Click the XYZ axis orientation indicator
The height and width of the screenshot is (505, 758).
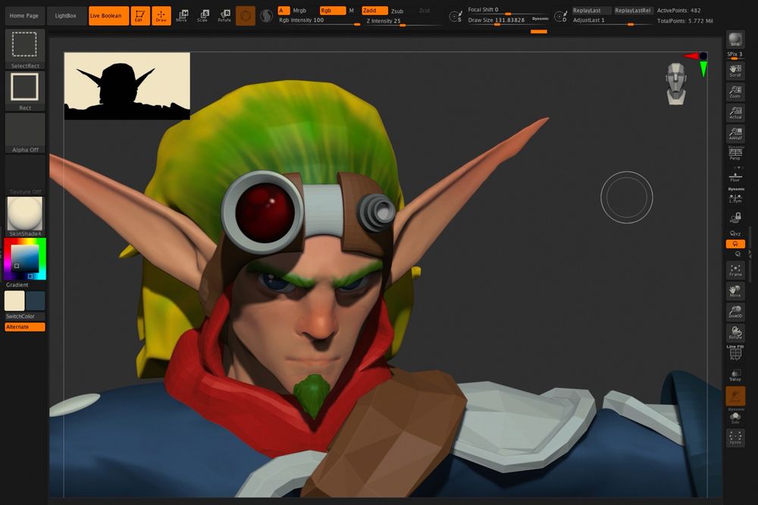696,63
